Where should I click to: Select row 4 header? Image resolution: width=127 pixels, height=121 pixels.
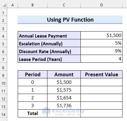(3, 35)
